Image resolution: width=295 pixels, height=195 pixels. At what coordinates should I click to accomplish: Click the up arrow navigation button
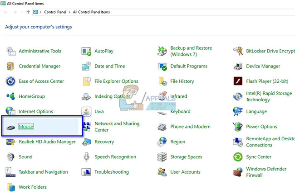pos(28,12)
